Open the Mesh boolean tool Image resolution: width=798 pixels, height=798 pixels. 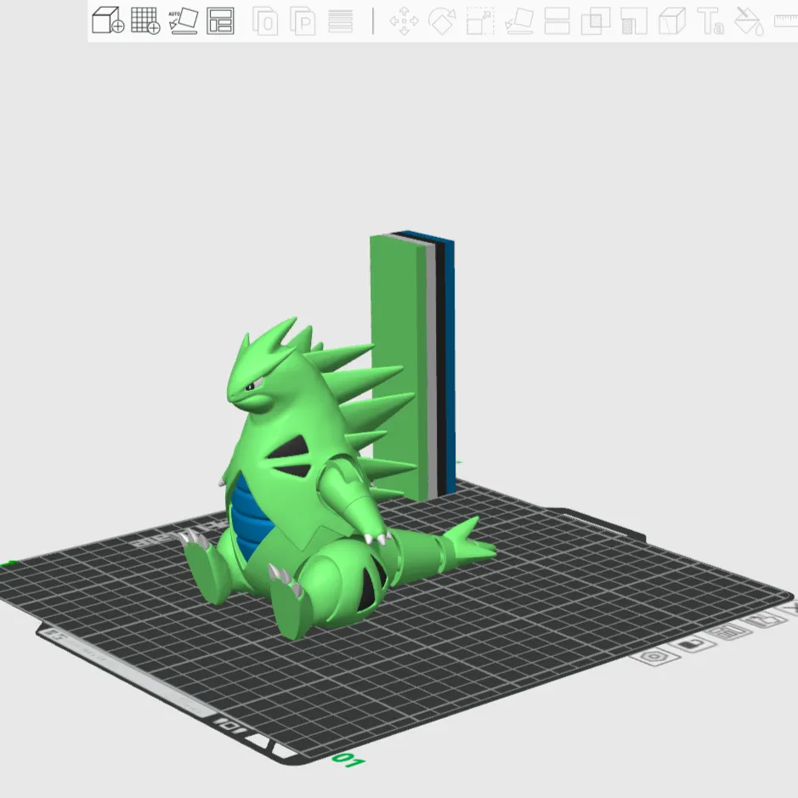pos(596,21)
